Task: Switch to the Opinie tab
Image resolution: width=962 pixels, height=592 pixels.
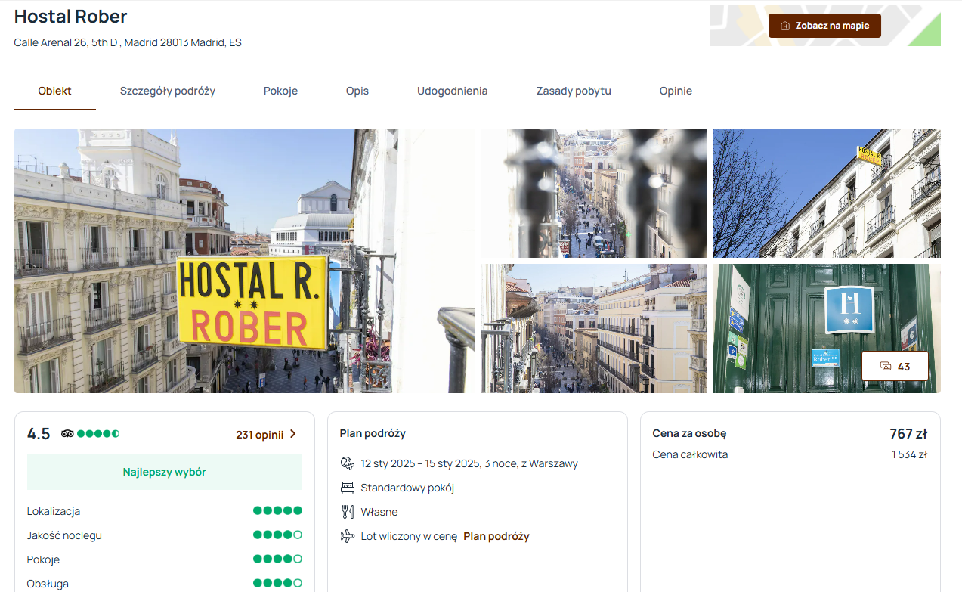Action: click(x=676, y=91)
